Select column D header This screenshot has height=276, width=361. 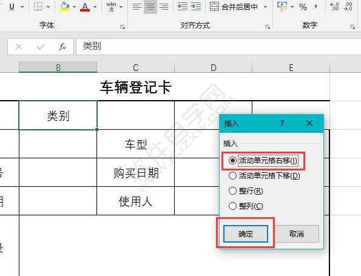[x=214, y=67]
